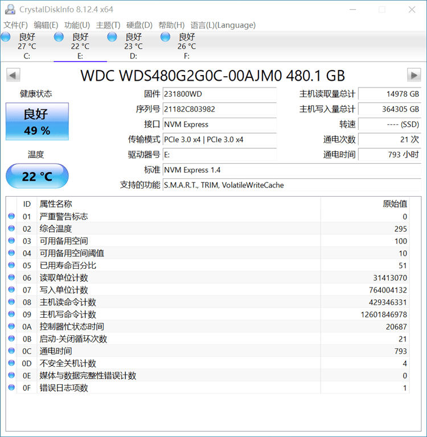Click status dot for attribute 06 读取单位计数
This screenshot has width=427, height=437.
pos(11,277)
